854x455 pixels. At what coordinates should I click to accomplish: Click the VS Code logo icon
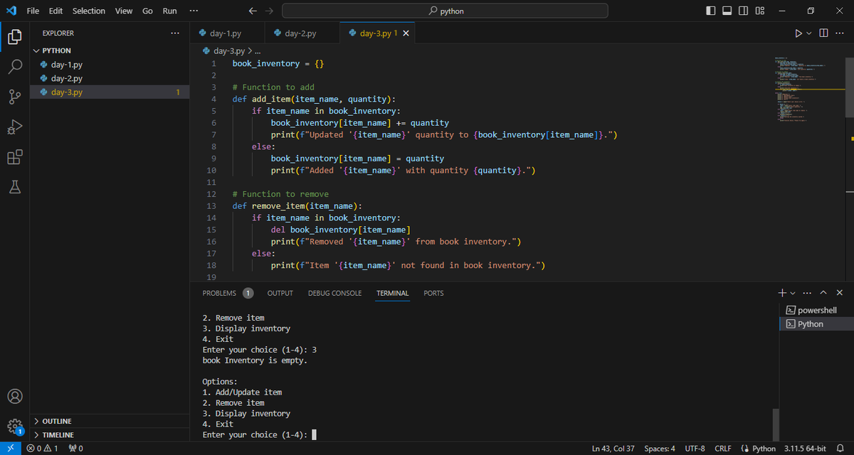click(11, 11)
